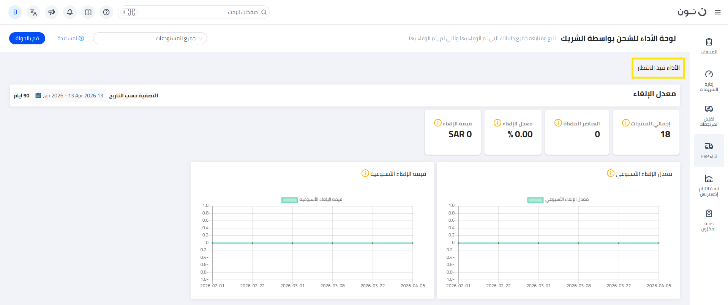Open the B user profile avatar

pos(15,12)
